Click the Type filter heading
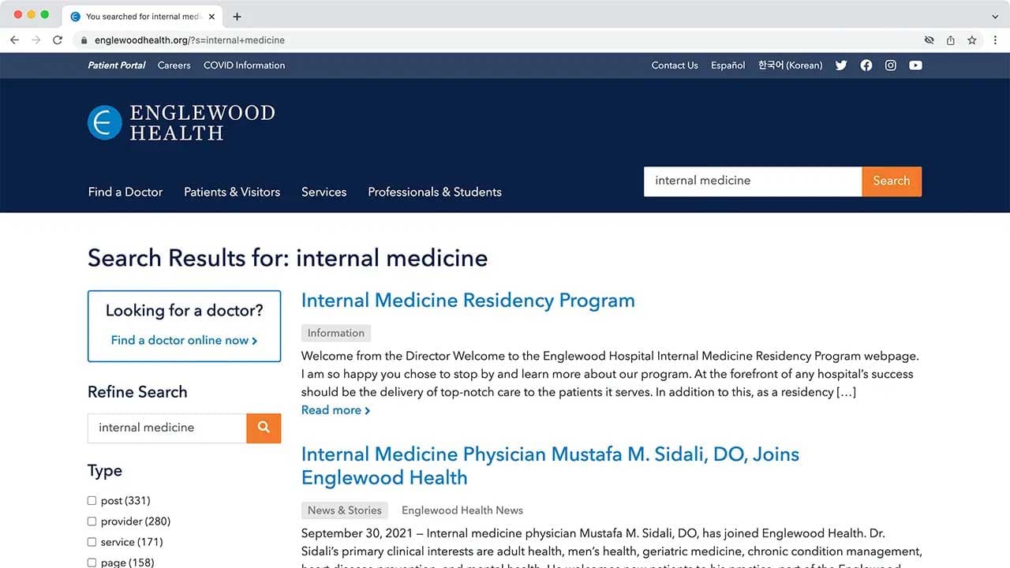Viewport: 1010px width, 568px height. (x=105, y=471)
